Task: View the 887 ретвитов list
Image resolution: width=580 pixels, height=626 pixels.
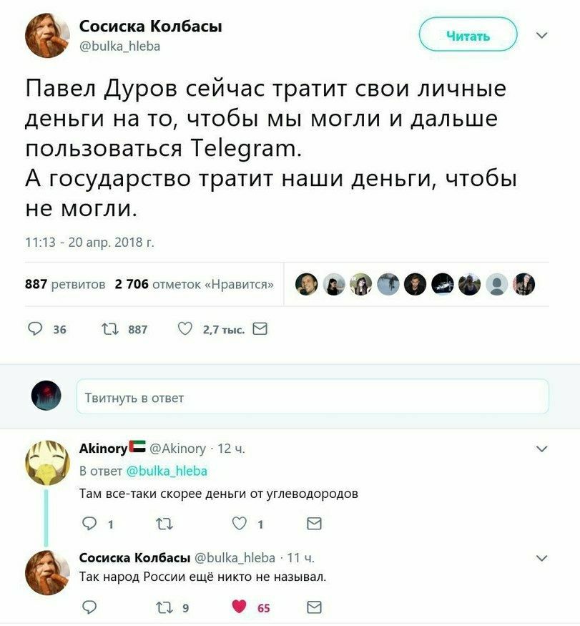Action: click(x=65, y=284)
